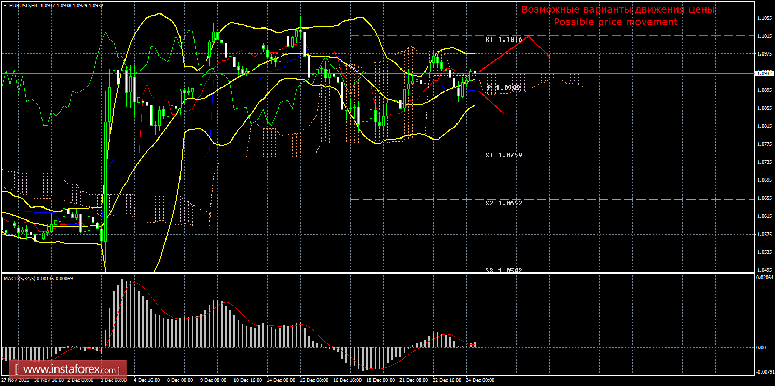Click the dropdown triangle beside EURUSD,H4
This screenshot has height=386, width=775.
click(x=4, y=5)
